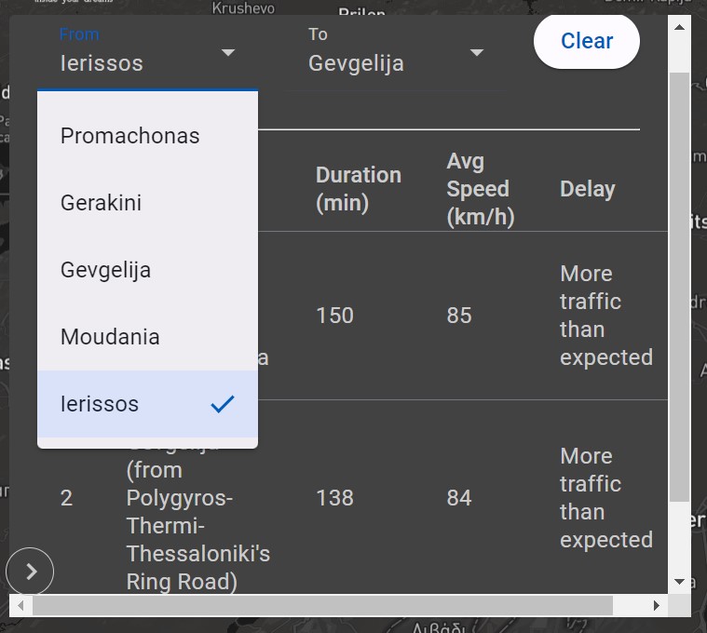Click the Duration (min) column header
707x633 pixels.
(x=358, y=189)
